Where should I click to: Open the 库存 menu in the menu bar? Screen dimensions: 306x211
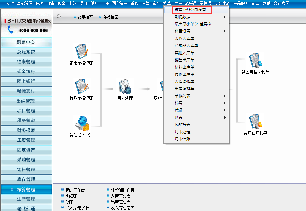[156, 3]
